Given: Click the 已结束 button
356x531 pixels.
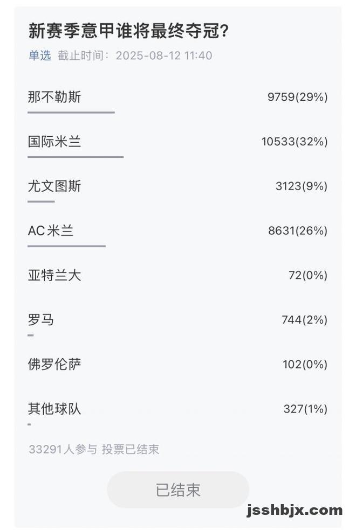Looking at the screenshot, I should tap(178, 490).
